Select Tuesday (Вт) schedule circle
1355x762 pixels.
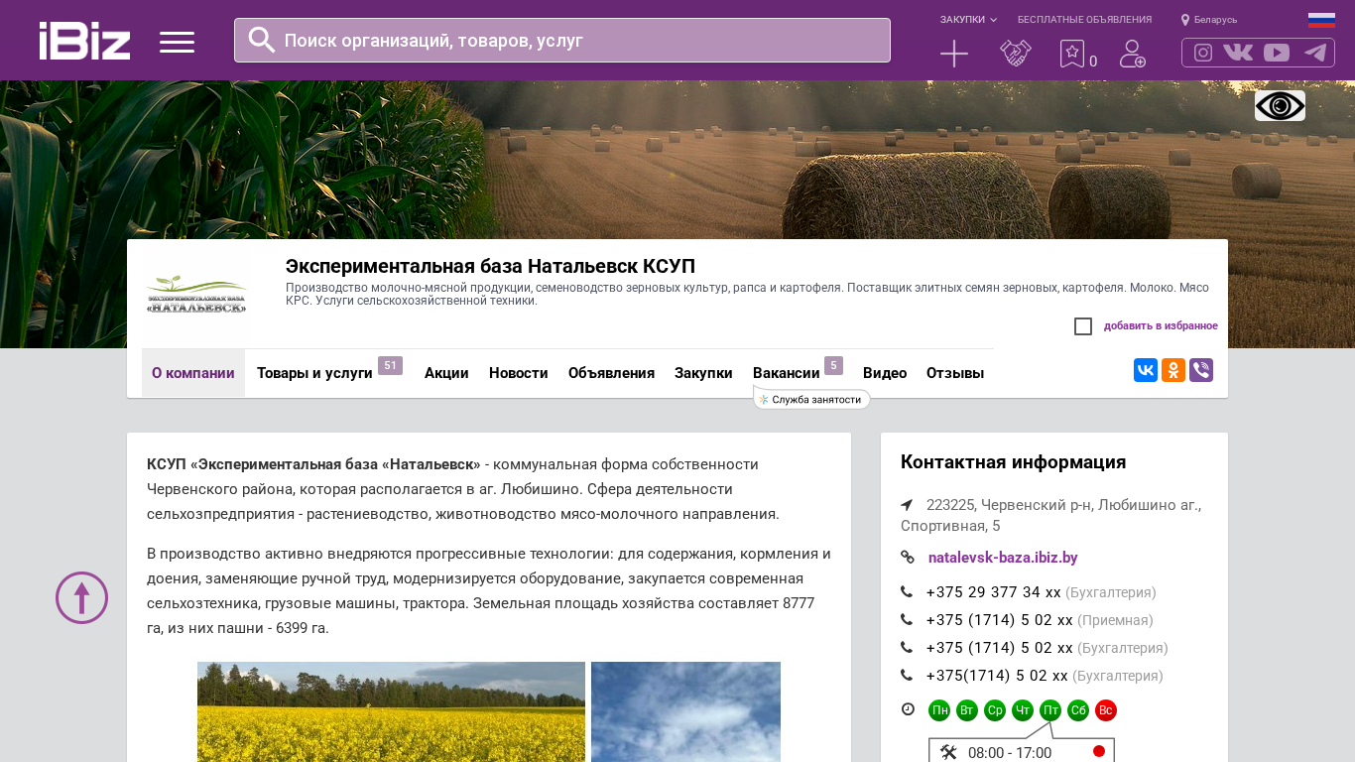point(967,710)
